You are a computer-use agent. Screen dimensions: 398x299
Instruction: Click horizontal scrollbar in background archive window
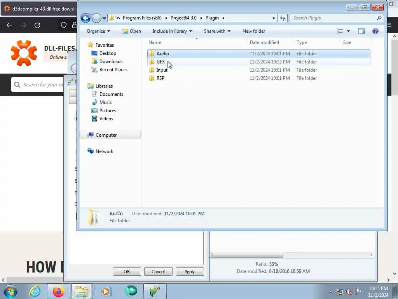[246, 255]
